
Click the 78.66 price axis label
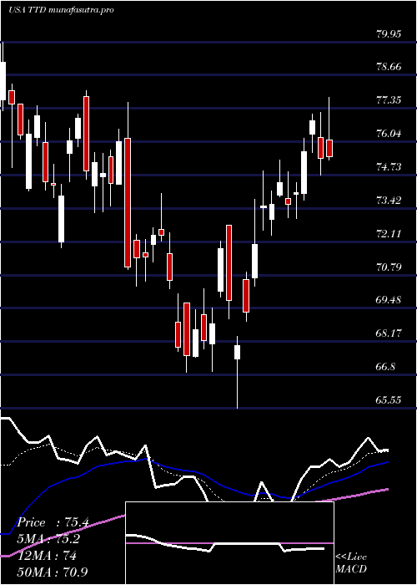click(x=389, y=67)
